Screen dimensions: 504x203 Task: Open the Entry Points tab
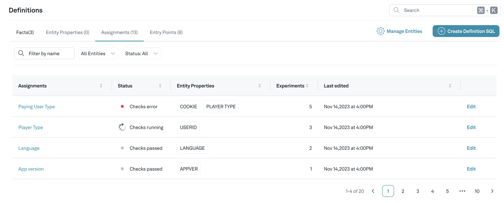[x=166, y=32]
